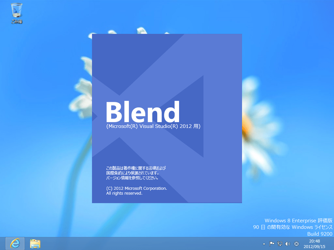
Task: Click the Blend splash screen title
Action: coord(143,112)
